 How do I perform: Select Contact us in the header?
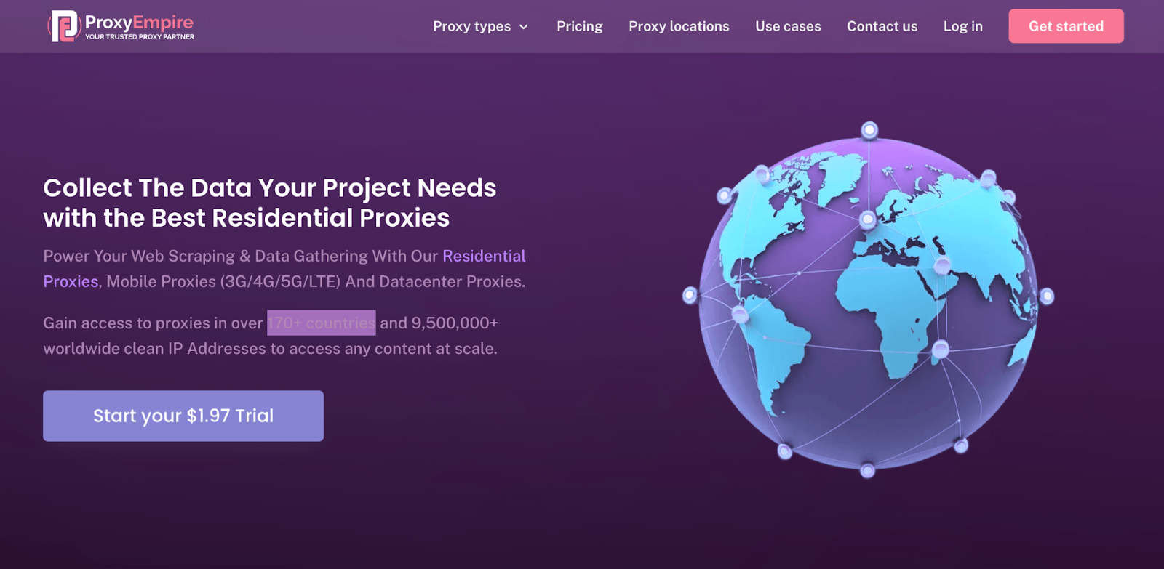pos(882,26)
